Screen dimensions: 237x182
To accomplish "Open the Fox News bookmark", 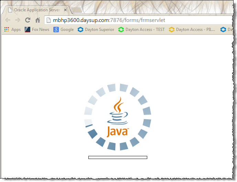I will coord(37,30).
